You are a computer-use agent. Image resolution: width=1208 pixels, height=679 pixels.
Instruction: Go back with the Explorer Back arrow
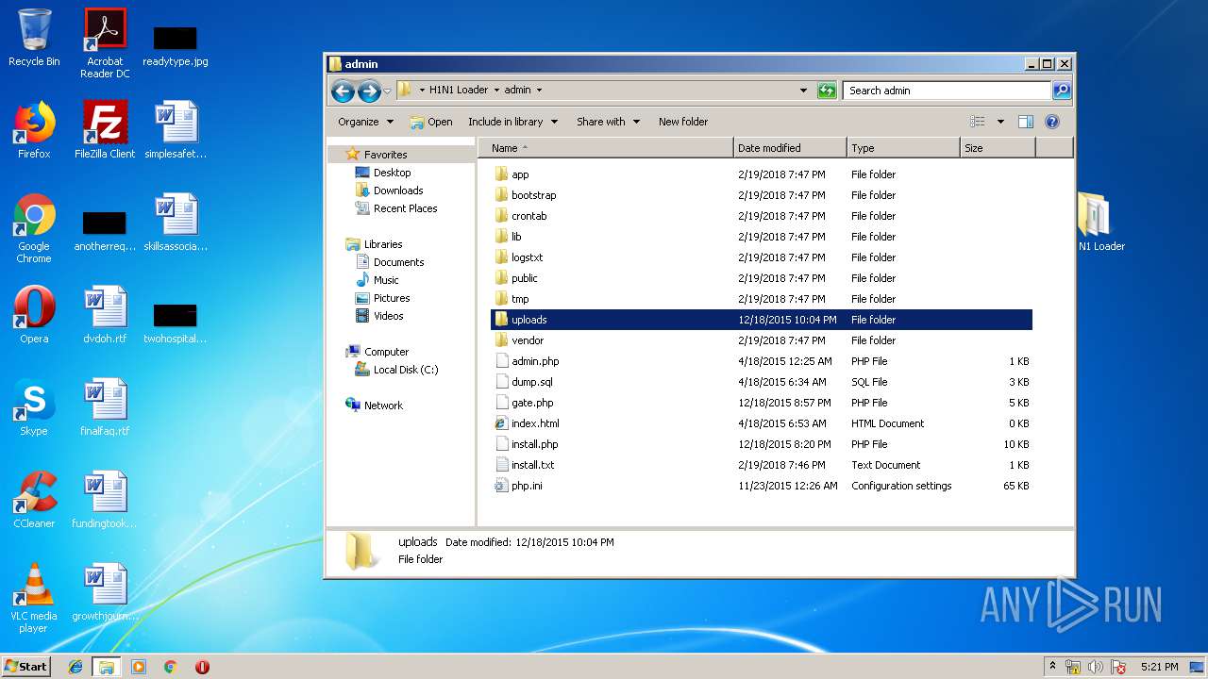click(343, 91)
